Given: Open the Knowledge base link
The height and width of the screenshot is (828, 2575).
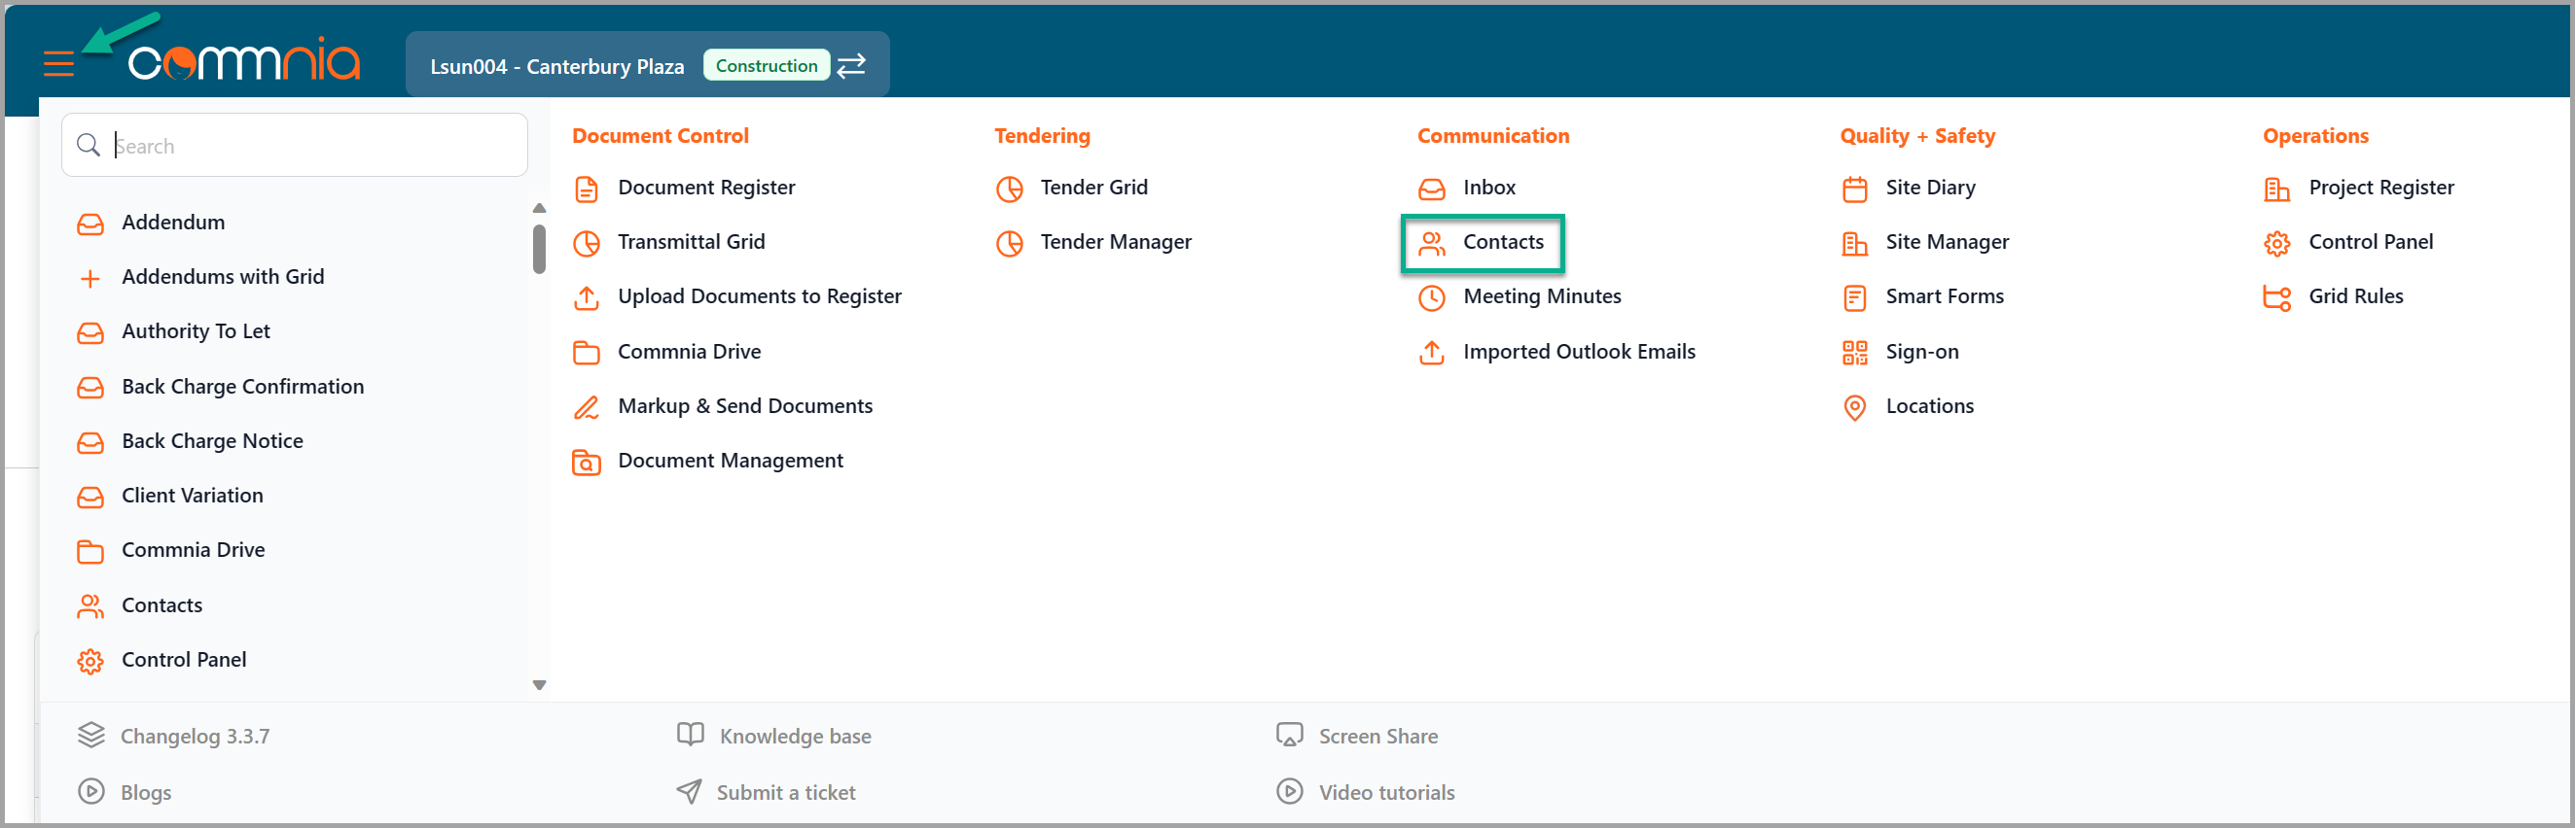Looking at the screenshot, I should click(794, 736).
